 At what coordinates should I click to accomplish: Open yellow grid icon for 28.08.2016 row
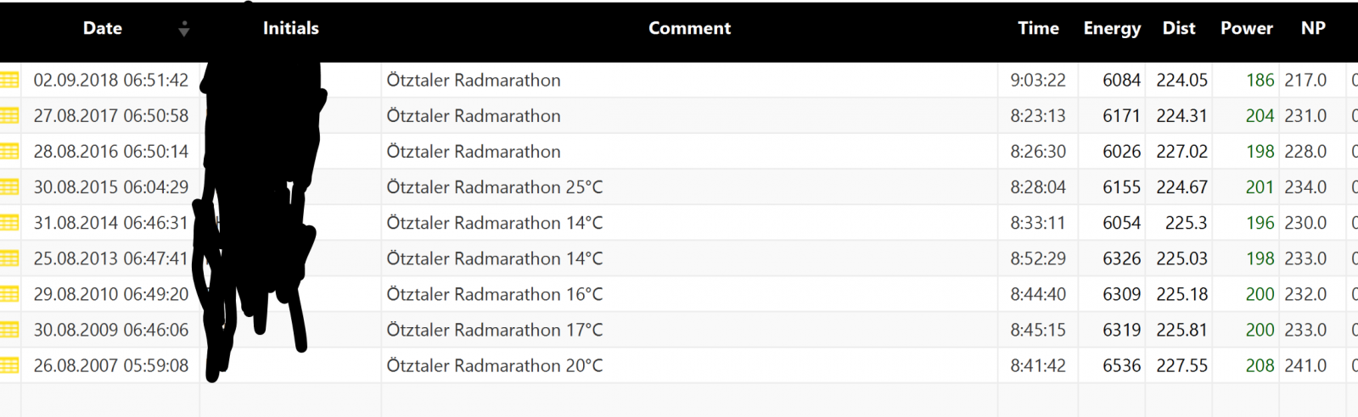pos(9,152)
